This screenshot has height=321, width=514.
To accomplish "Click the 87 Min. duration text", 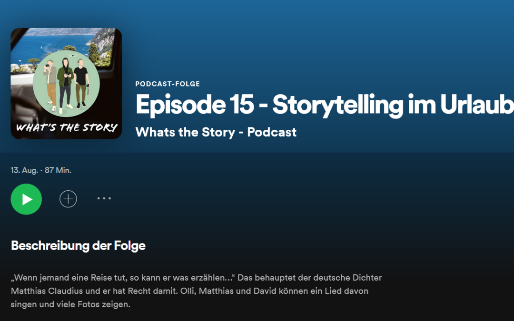I will tap(58, 170).
